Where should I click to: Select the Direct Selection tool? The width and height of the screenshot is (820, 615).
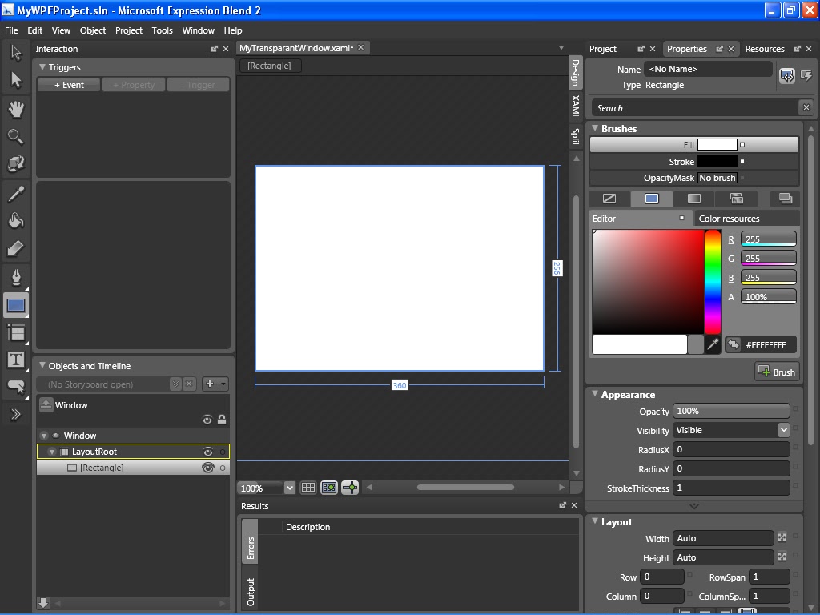click(16, 80)
